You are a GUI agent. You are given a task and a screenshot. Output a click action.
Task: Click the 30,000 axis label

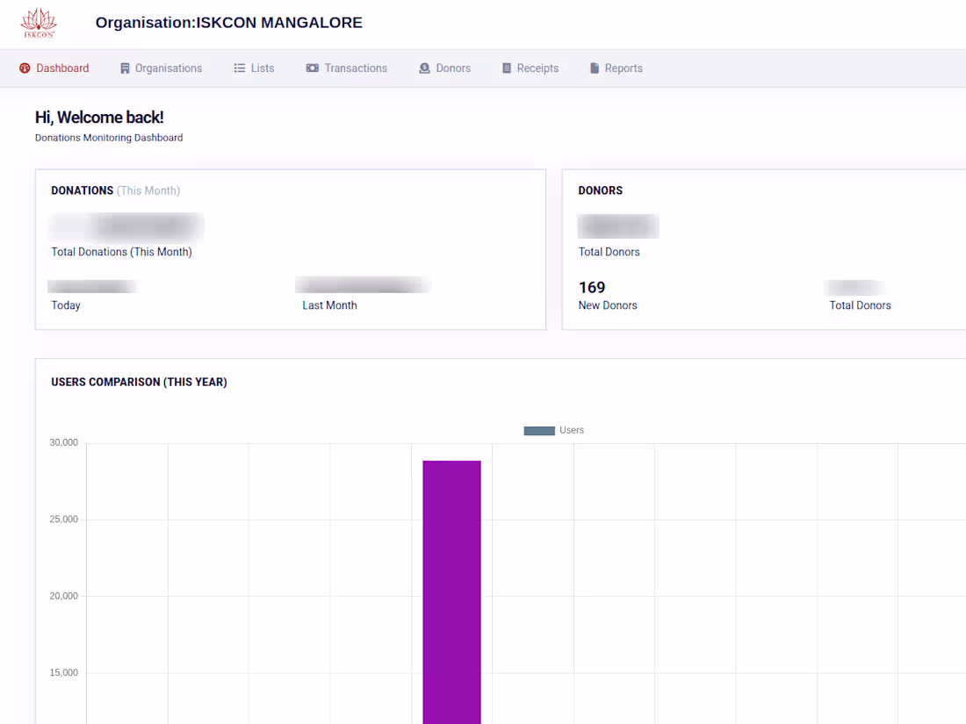(64, 442)
